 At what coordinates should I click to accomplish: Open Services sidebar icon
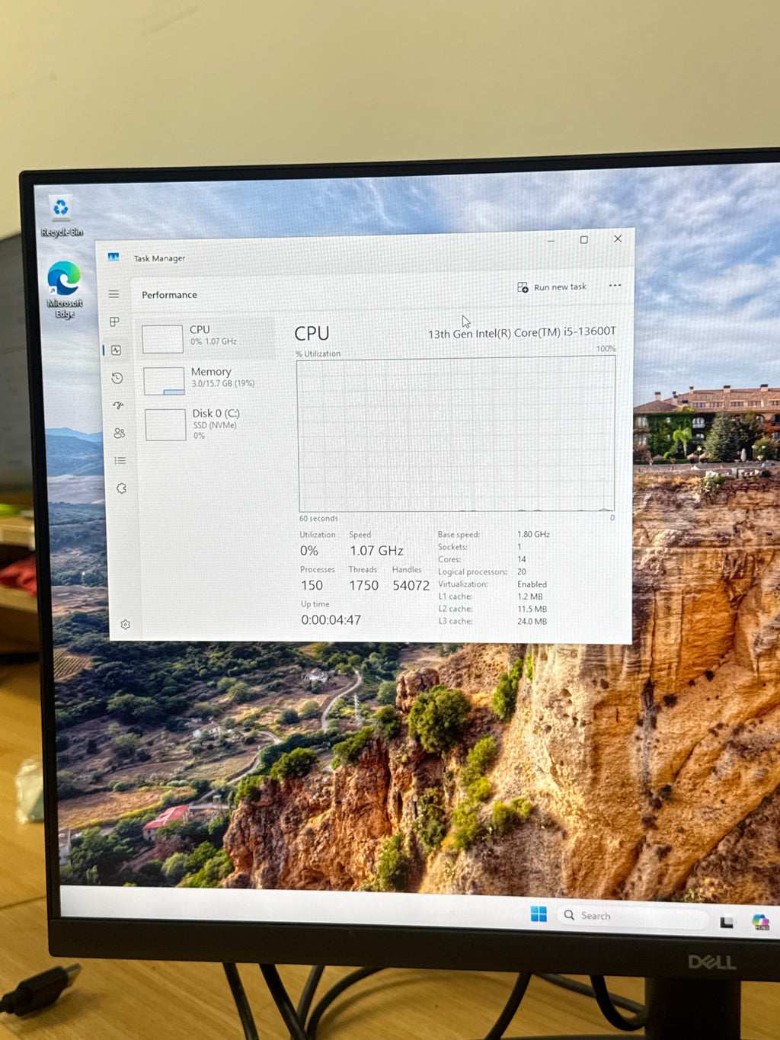point(121,488)
